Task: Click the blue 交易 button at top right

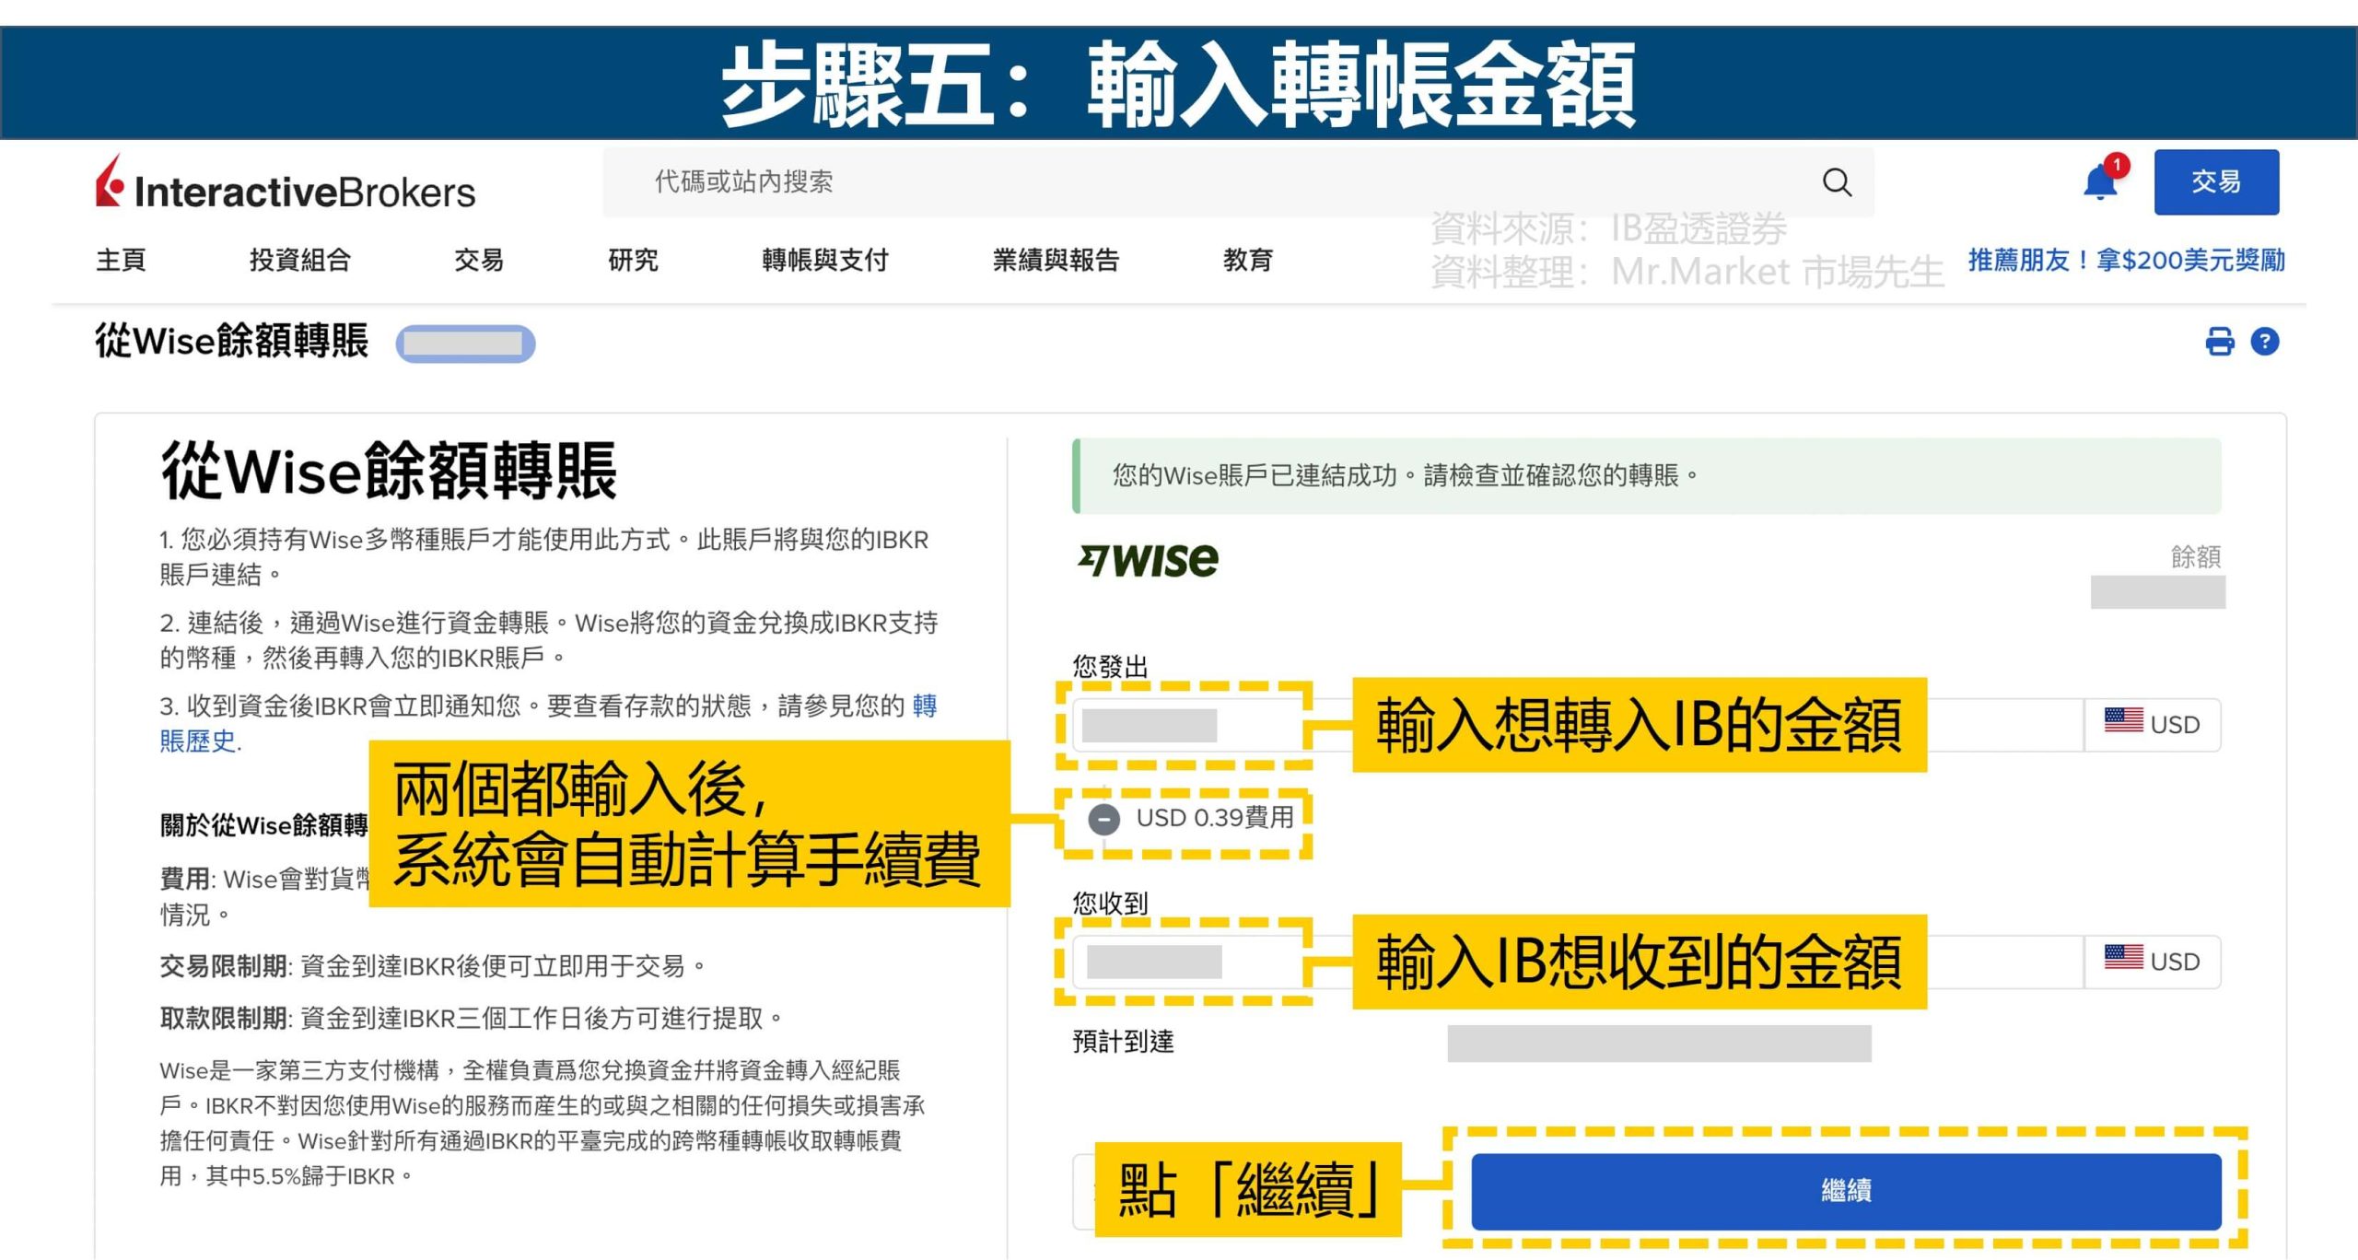Action: [x=2215, y=182]
